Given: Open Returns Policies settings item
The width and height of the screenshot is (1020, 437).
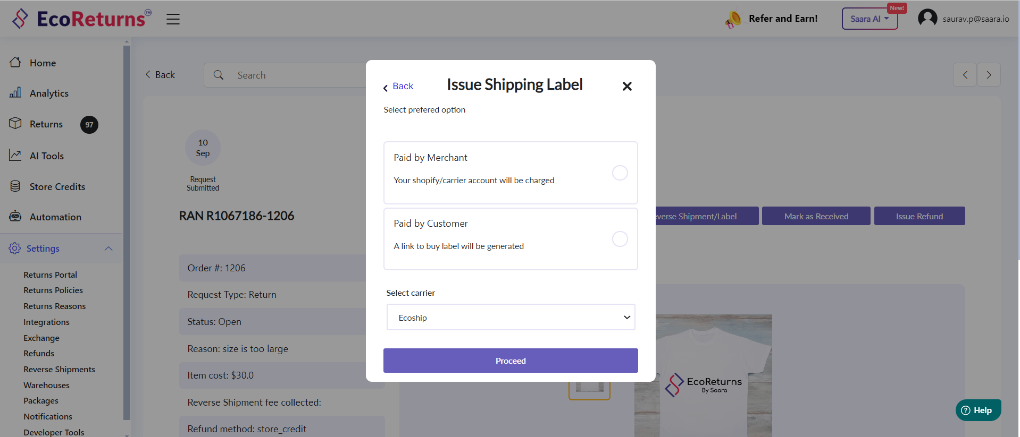Looking at the screenshot, I should [x=53, y=290].
